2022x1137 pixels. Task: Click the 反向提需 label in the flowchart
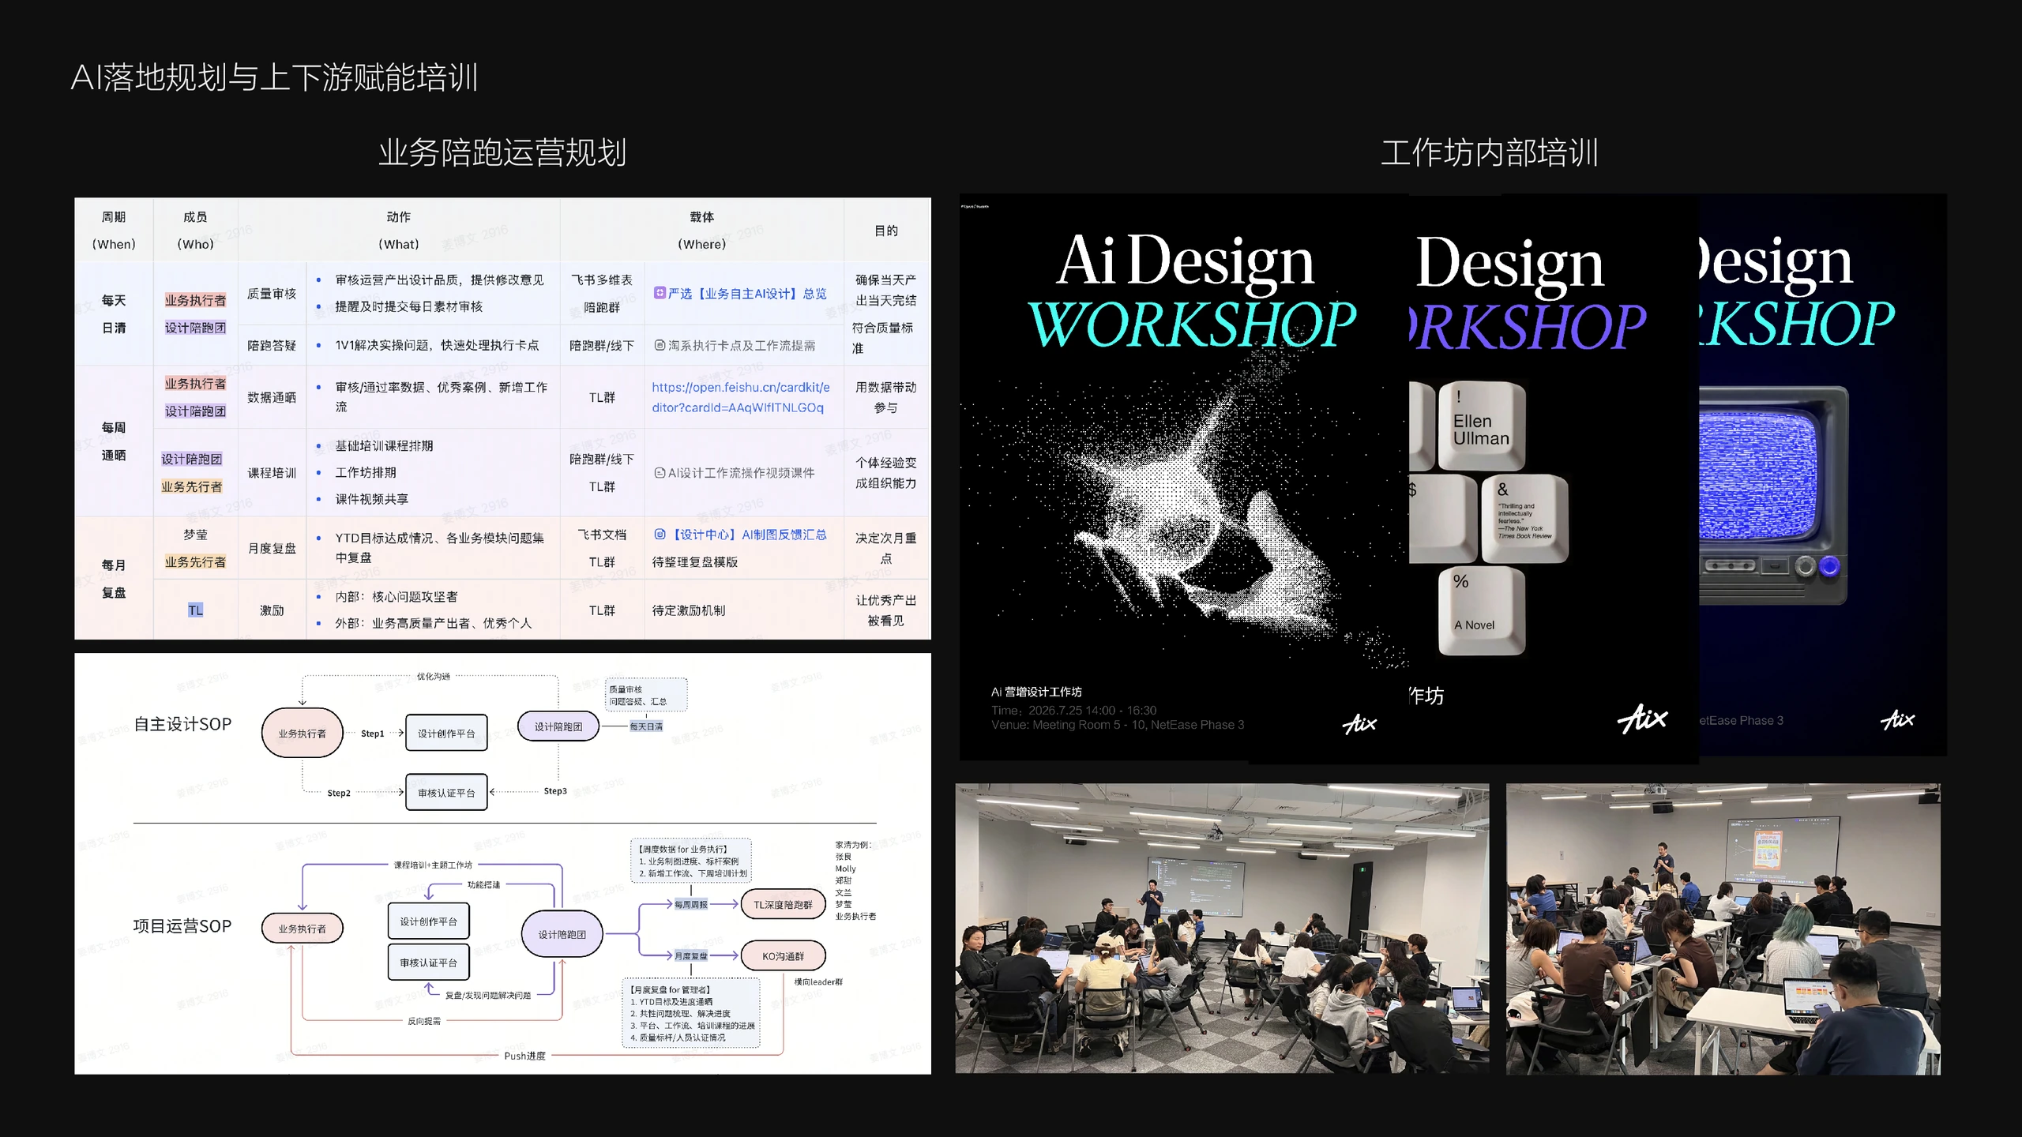point(424,1021)
